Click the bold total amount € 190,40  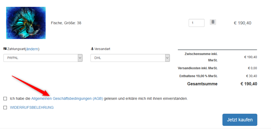pyautogui.click(x=249, y=84)
